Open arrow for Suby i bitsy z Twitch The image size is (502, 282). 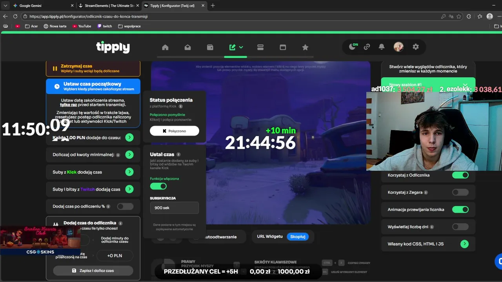[x=129, y=189]
